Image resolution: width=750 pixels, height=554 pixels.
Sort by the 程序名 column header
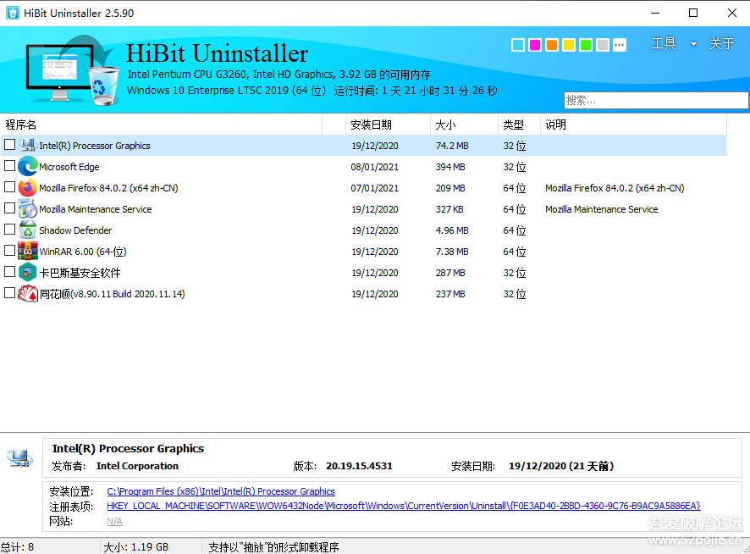click(161, 125)
